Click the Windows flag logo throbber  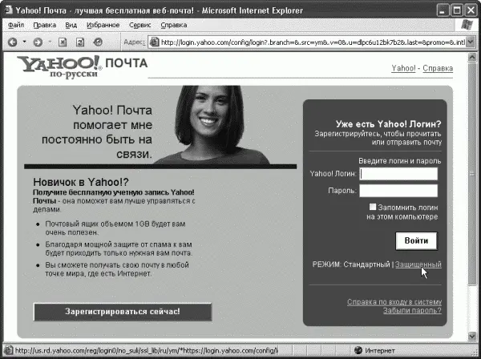[x=467, y=25]
